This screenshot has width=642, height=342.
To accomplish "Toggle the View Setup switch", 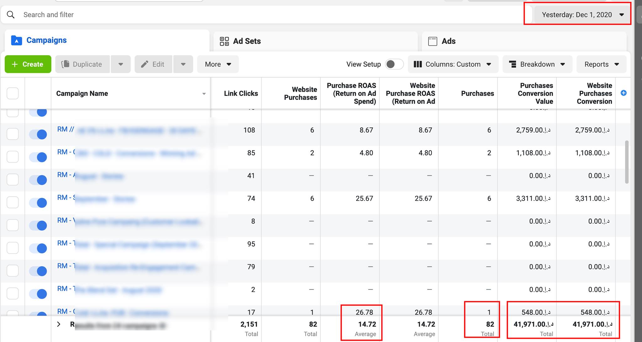I will click(394, 64).
